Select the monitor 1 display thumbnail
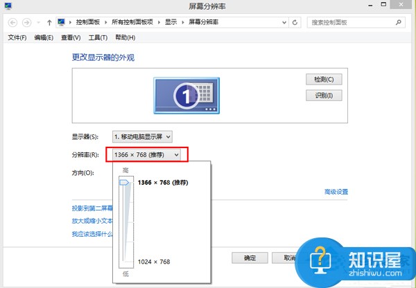This screenshot has height=288, width=416. tap(187, 96)
